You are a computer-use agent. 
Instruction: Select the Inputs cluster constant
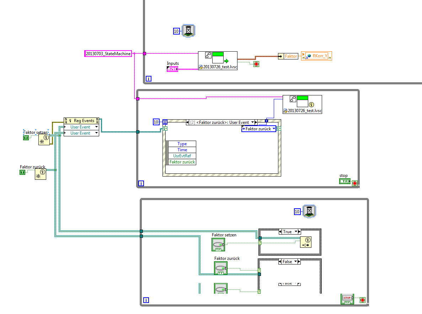coord(172,69)
